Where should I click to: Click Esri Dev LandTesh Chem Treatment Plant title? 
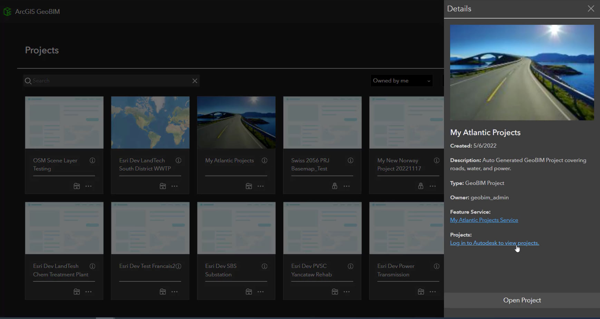coord(61,270)
